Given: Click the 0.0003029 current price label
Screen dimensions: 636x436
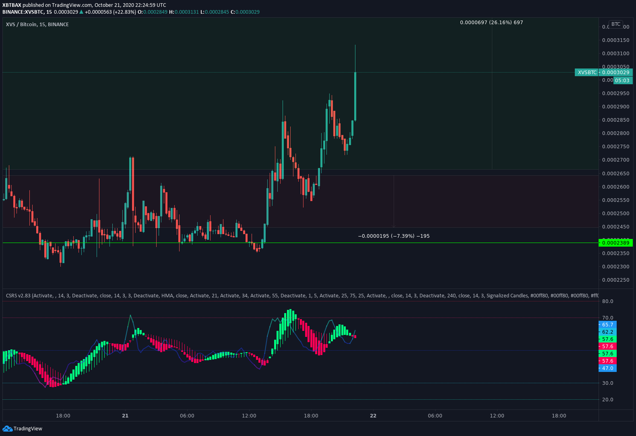Looking at the screenshot, I should coord(616,73).
